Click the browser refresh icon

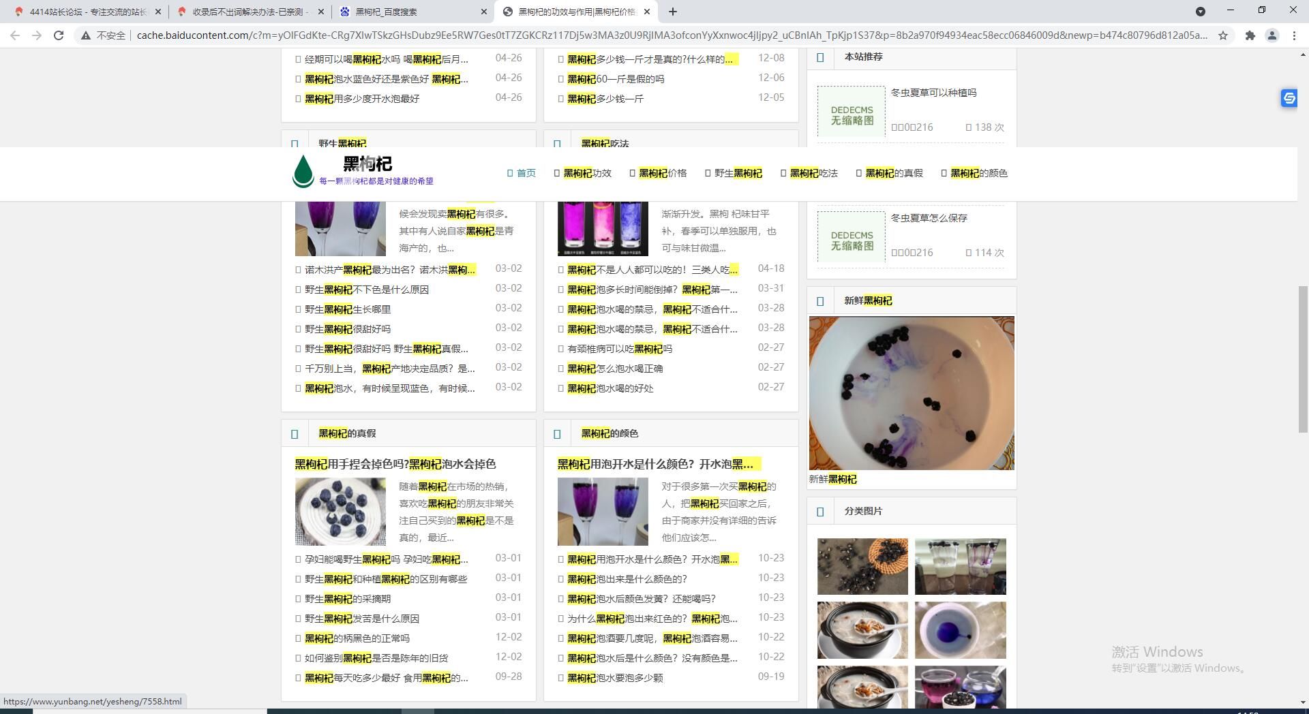[x=58, y=35]
